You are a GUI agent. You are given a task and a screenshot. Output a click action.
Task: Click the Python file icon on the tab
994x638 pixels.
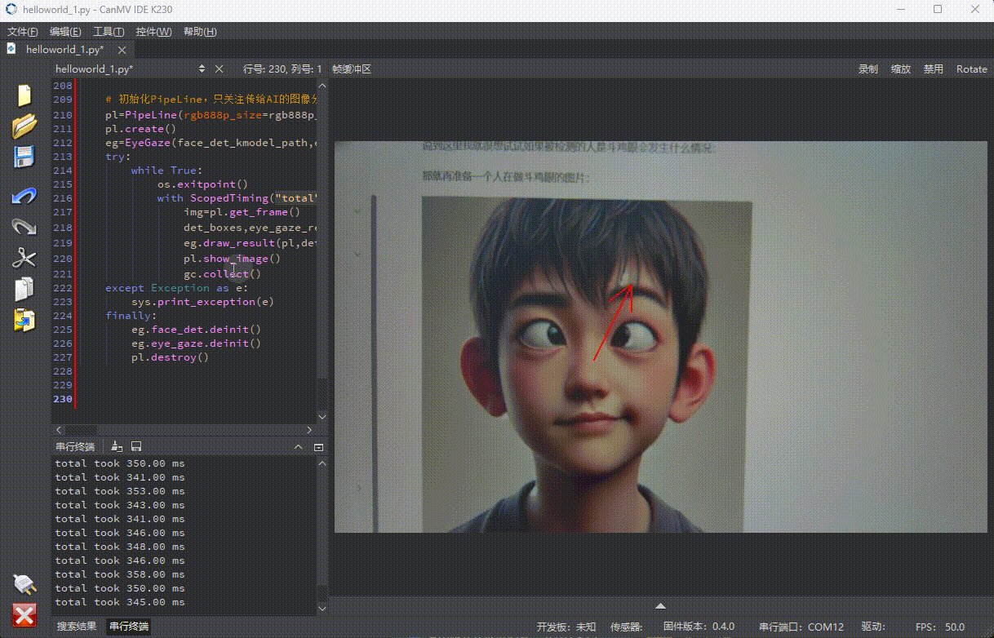pyautogui.click(x=11, y=49)
